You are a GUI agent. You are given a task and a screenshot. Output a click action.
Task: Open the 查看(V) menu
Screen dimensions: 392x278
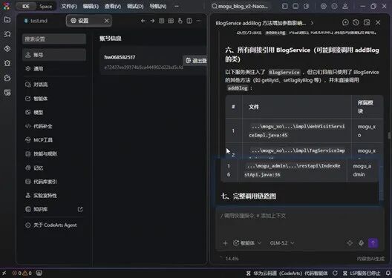pos(113,6)
